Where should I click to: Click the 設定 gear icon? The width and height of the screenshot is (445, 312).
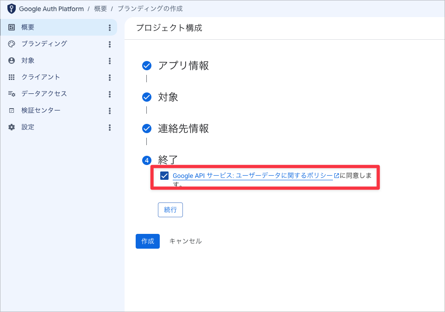(x=12, y=127)
